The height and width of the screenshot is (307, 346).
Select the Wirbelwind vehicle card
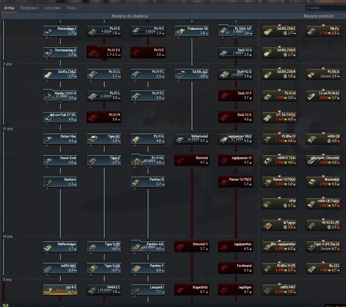tap(192, 139)
